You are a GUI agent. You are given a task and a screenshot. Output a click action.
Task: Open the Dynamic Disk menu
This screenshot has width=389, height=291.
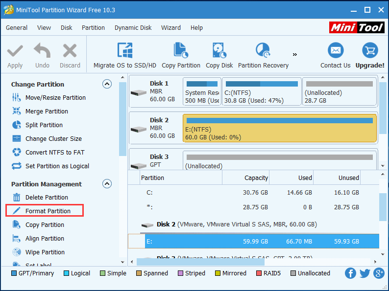[133, 28]
